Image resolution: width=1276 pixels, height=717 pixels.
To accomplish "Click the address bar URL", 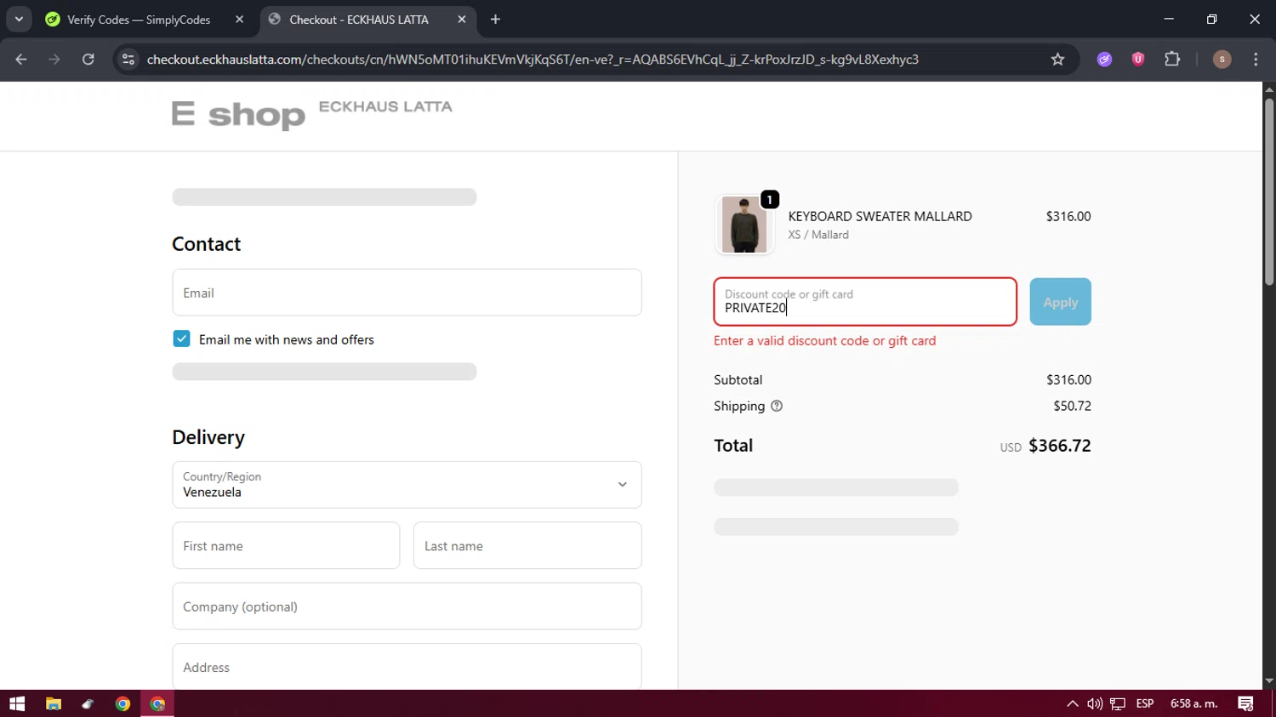I will click(x=533, y=60).
